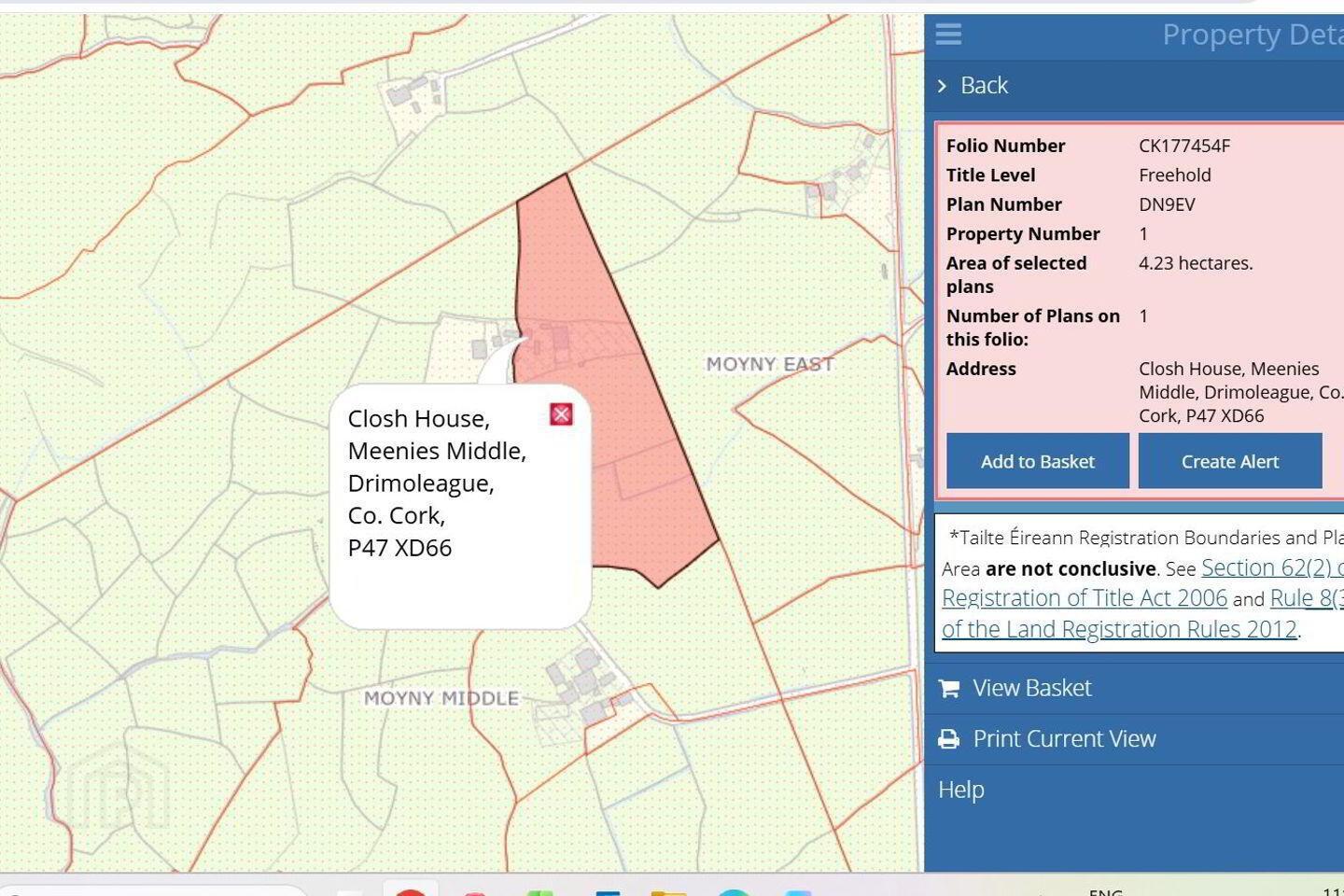Screen dimensions: 1344x896
Task: Click Add to Basket button
Action: click(x=1038, y=461)
